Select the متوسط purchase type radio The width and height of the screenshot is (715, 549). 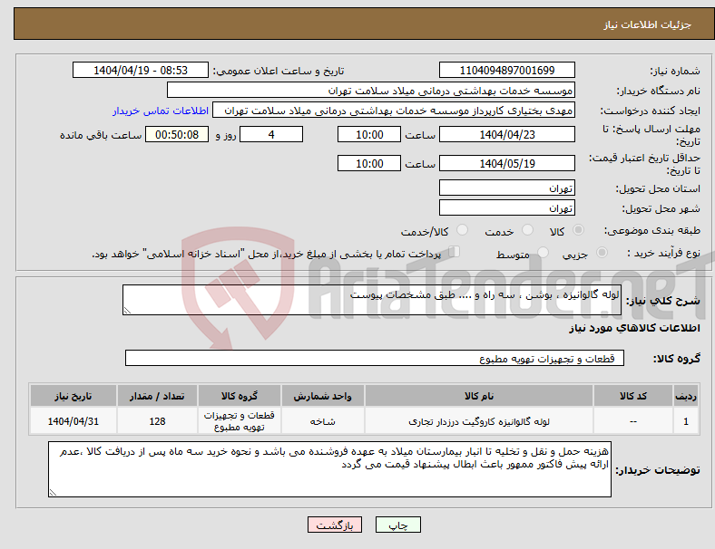pyautogui.click(x=543, y=252)
